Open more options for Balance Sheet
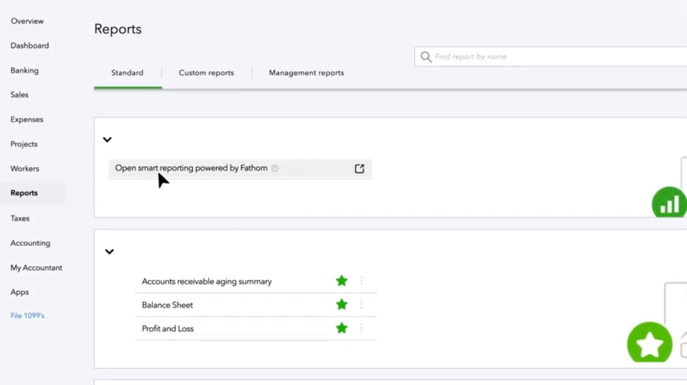Viewport: 687px width, 385px height. (362, 305)
